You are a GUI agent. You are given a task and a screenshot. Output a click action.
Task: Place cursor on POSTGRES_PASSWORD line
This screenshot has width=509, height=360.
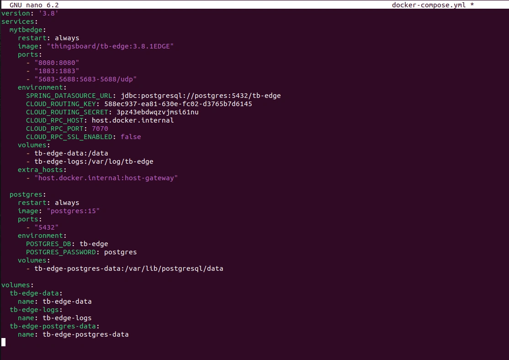click(81, 252)
